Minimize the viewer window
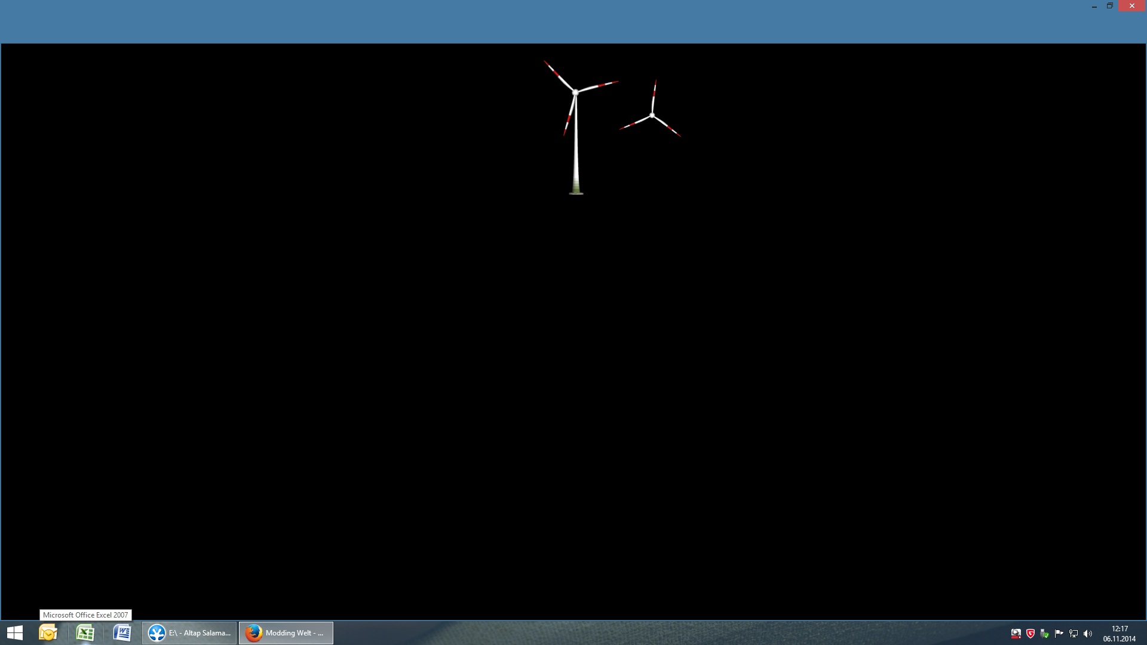Image resolution: width=1147 pixels, height=645 pixels. pos(1094,6)
